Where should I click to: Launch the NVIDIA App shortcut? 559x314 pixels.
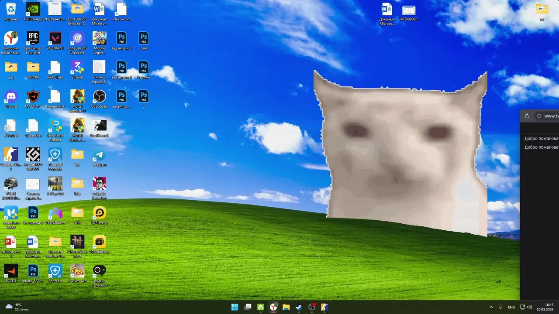33,12
